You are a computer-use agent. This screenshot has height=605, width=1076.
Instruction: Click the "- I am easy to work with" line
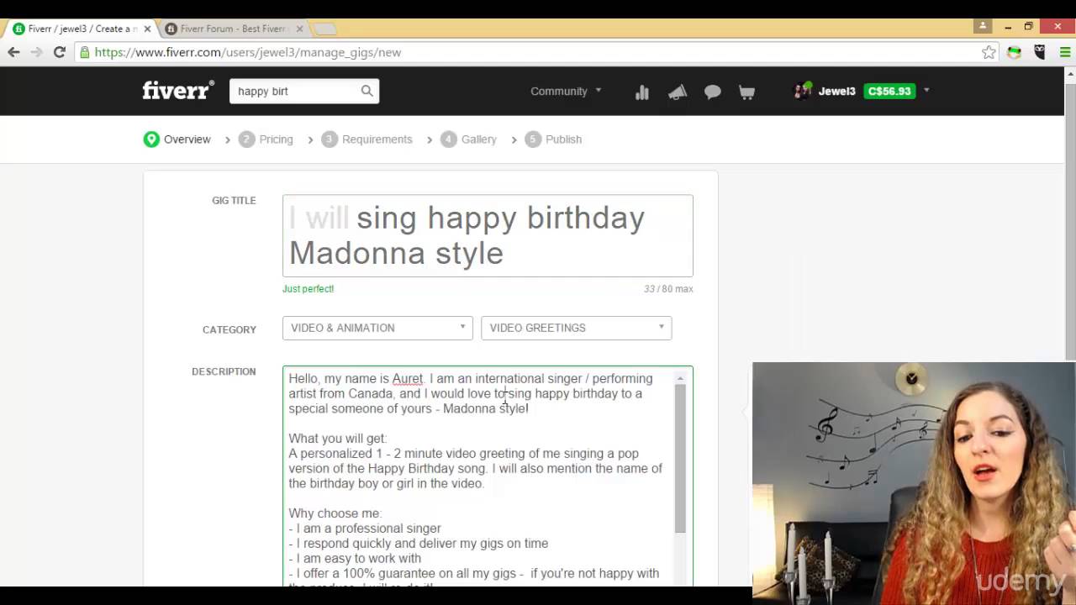[x=355, y=559]
